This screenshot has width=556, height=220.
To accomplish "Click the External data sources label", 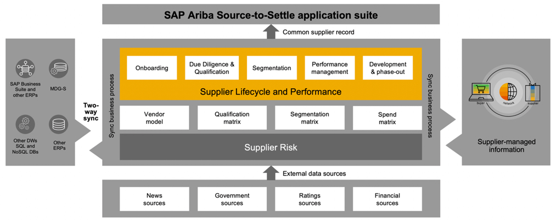I will (314, 173).
